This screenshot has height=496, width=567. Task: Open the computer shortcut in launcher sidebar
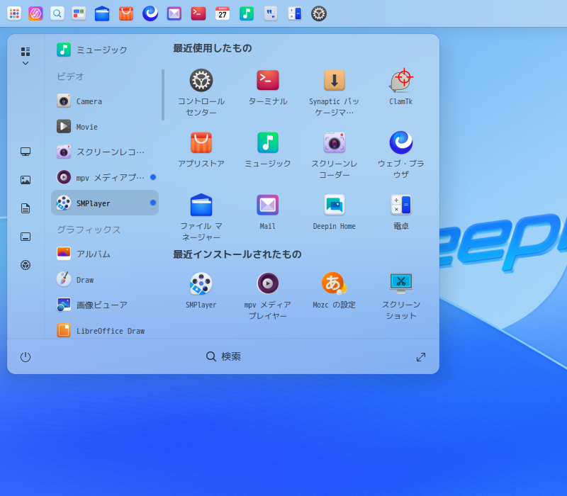[x=26, y=152]
